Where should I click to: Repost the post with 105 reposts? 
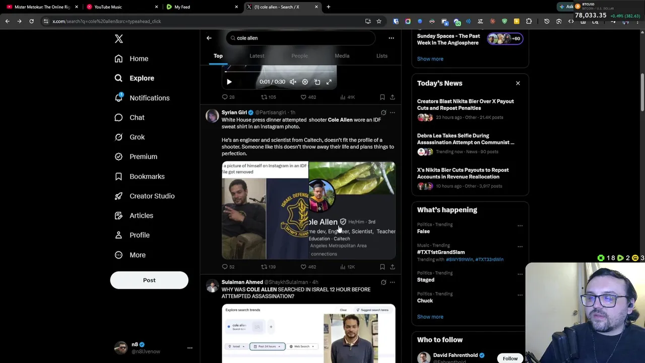pyautogui.click(x=268, y=97)
